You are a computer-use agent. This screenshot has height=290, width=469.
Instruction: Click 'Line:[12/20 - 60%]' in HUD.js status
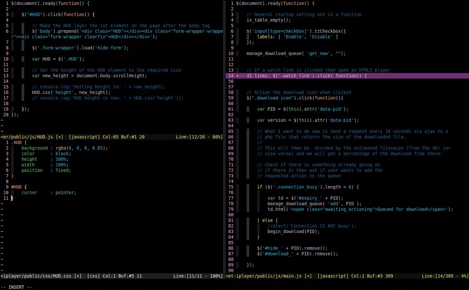click(x=199, y=137)
